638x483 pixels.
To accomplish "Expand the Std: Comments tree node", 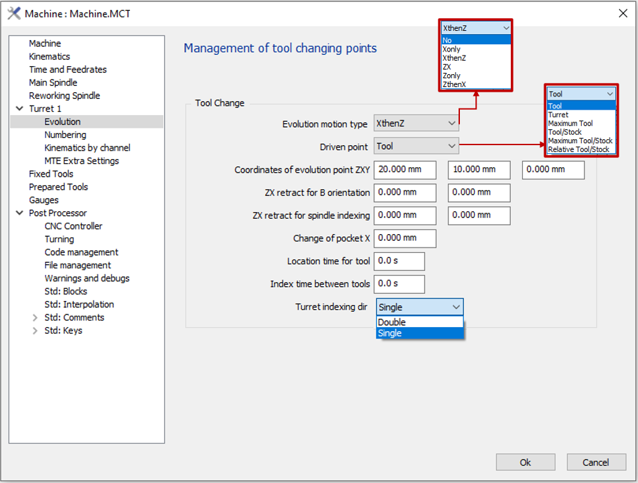I will click(x=35, y=318).
